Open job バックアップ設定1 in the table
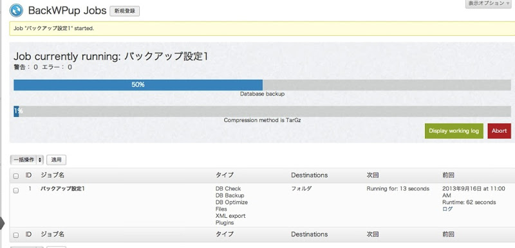This screenshot has width=515, height=248. 62,189
